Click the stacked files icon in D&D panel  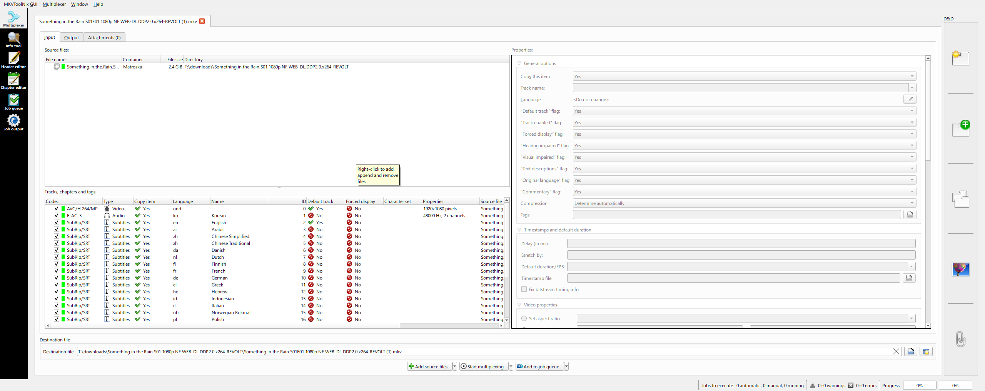click(960, 199)
